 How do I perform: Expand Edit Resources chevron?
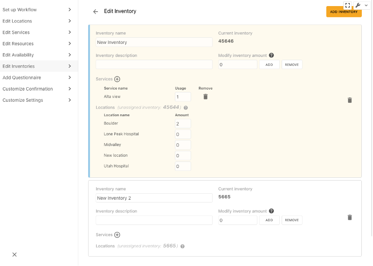[x=69, y=43]
